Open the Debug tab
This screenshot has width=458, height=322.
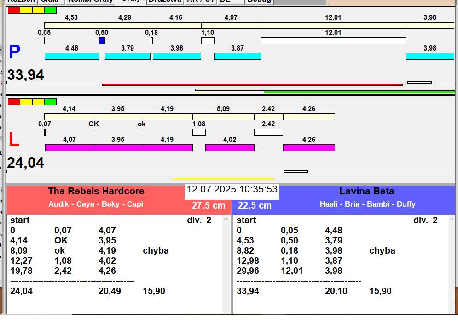pyautogui.click(x=259, y=1)
